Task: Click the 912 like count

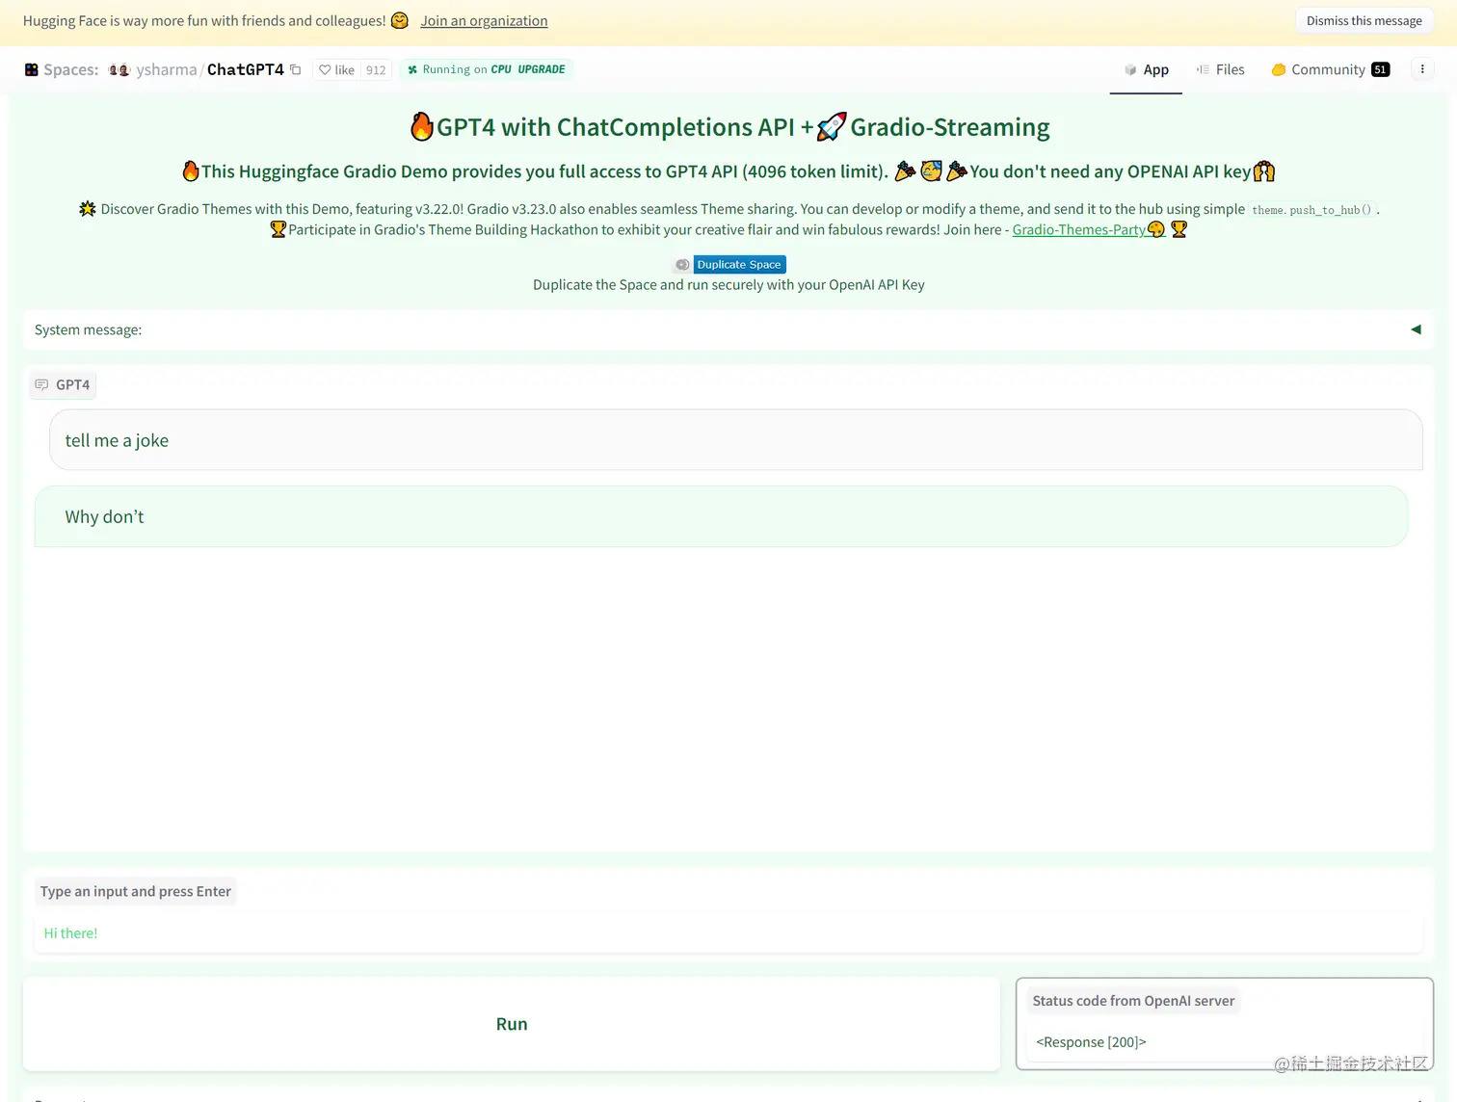Action: 376,69
